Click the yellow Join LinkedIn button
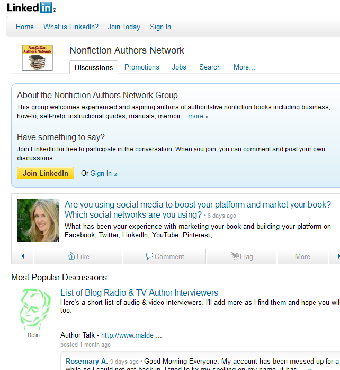This screenshot has height=370, width=340. point(46,173)
